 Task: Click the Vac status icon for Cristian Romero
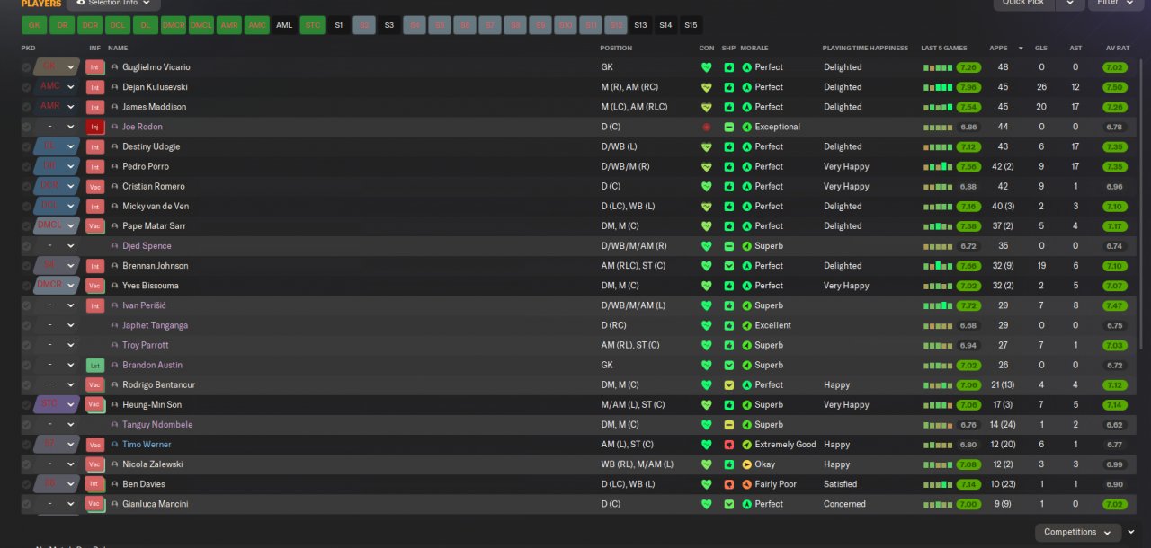coord(94,186)
